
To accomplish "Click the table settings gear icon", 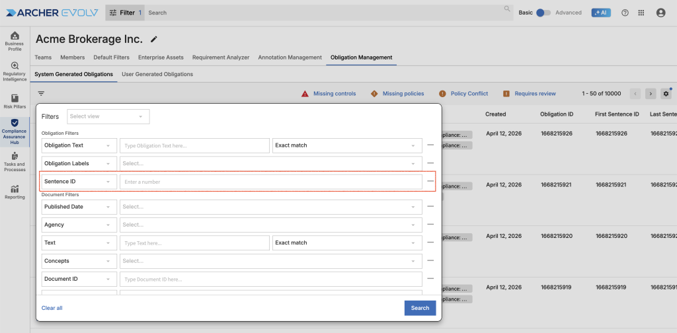I will click(666, 94).
